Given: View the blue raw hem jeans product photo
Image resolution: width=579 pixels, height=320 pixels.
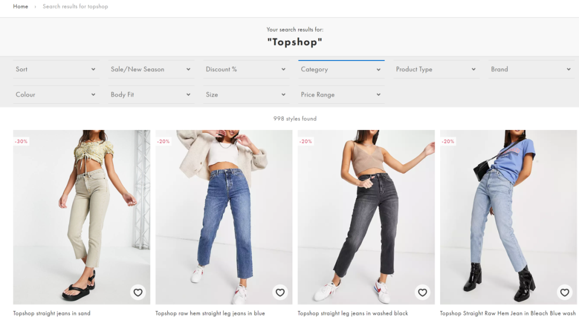Looking at the screenshot, I should [224, 217].
